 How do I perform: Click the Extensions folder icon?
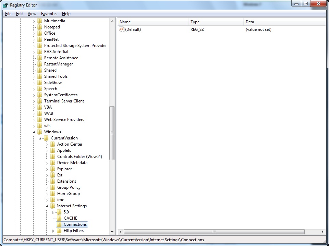pos(53,181)
